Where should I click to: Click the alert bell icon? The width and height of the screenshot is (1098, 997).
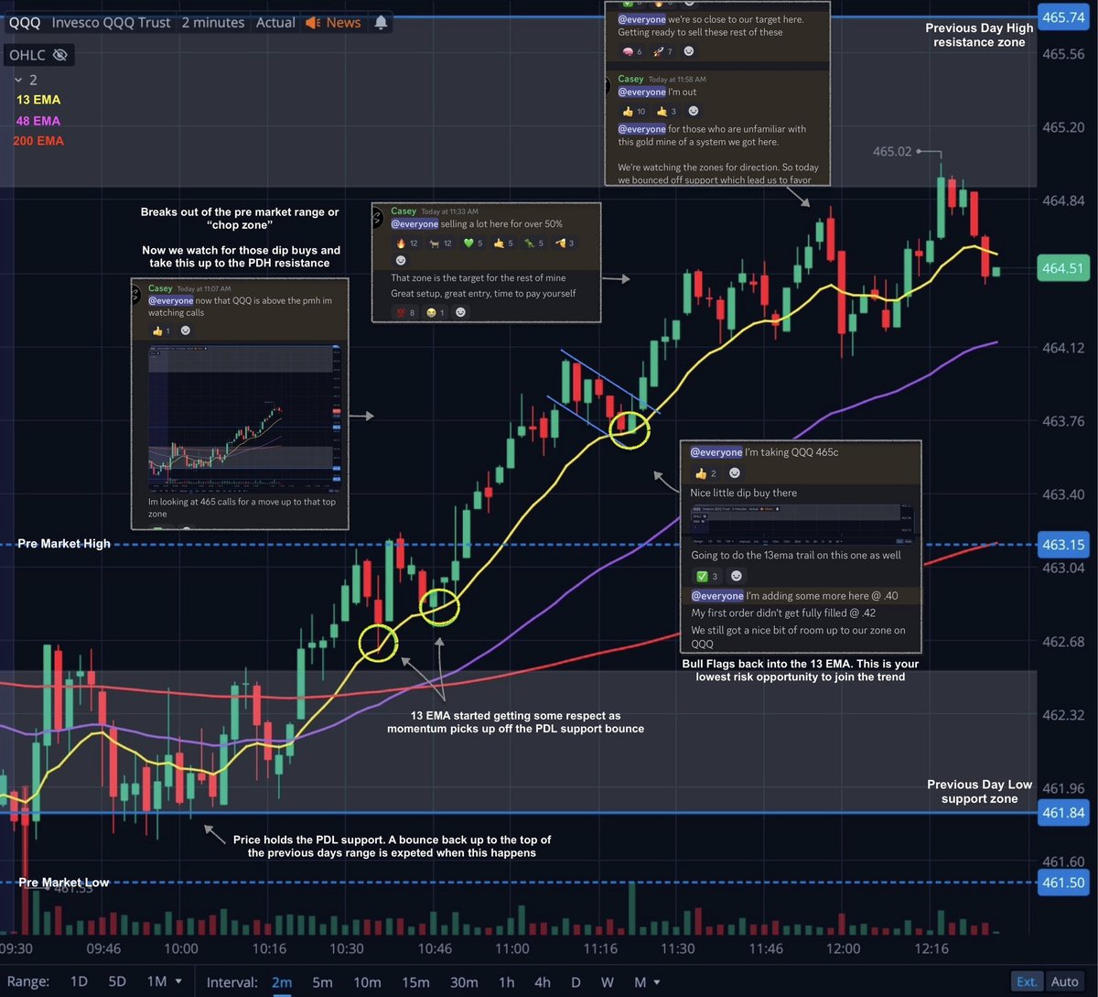click(x=380, y=22)
